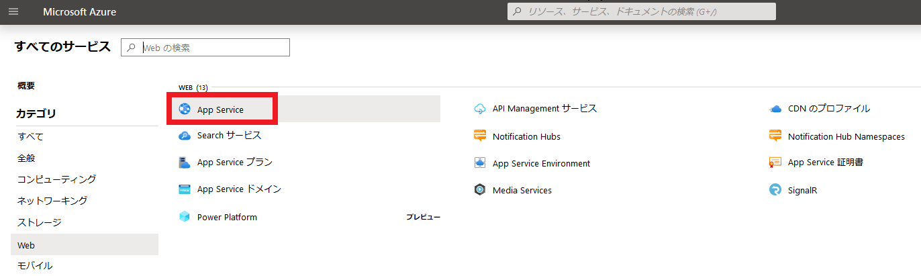Click the Search サービス cloud icon
This screenshot has height=276, width=921.
[185, 136]
